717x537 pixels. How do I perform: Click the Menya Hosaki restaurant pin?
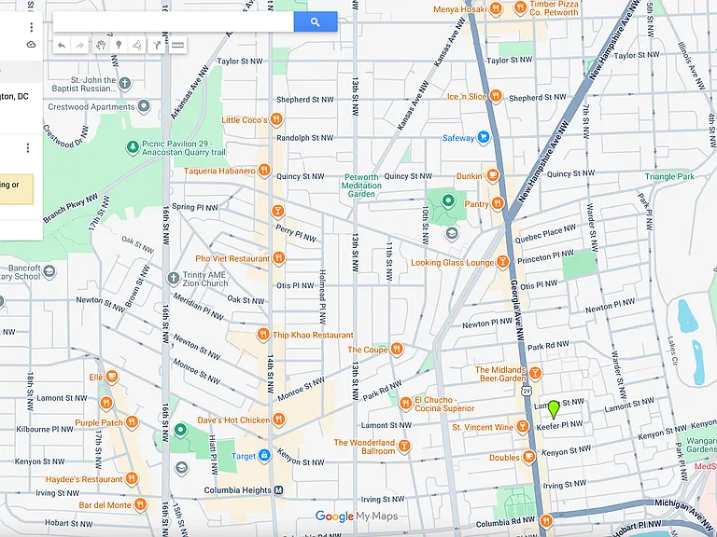495,8
